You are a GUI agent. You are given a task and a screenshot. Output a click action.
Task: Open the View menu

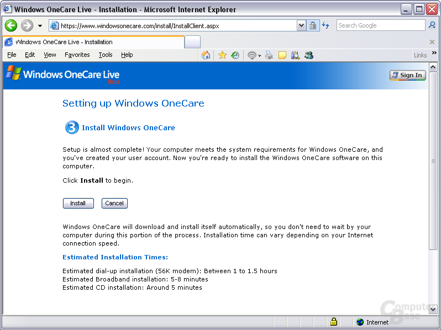(x=50, y=55)
